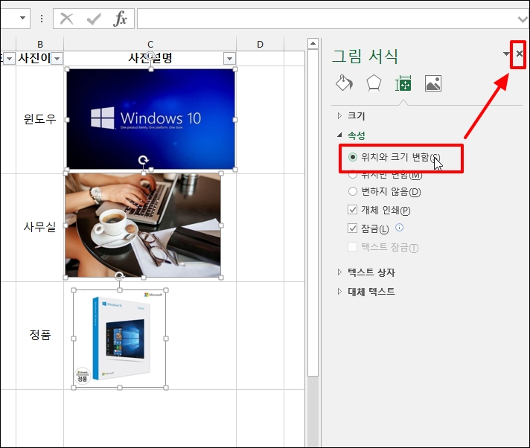
Task: Expand the formula bar chevron
Action: click(523, 19)
